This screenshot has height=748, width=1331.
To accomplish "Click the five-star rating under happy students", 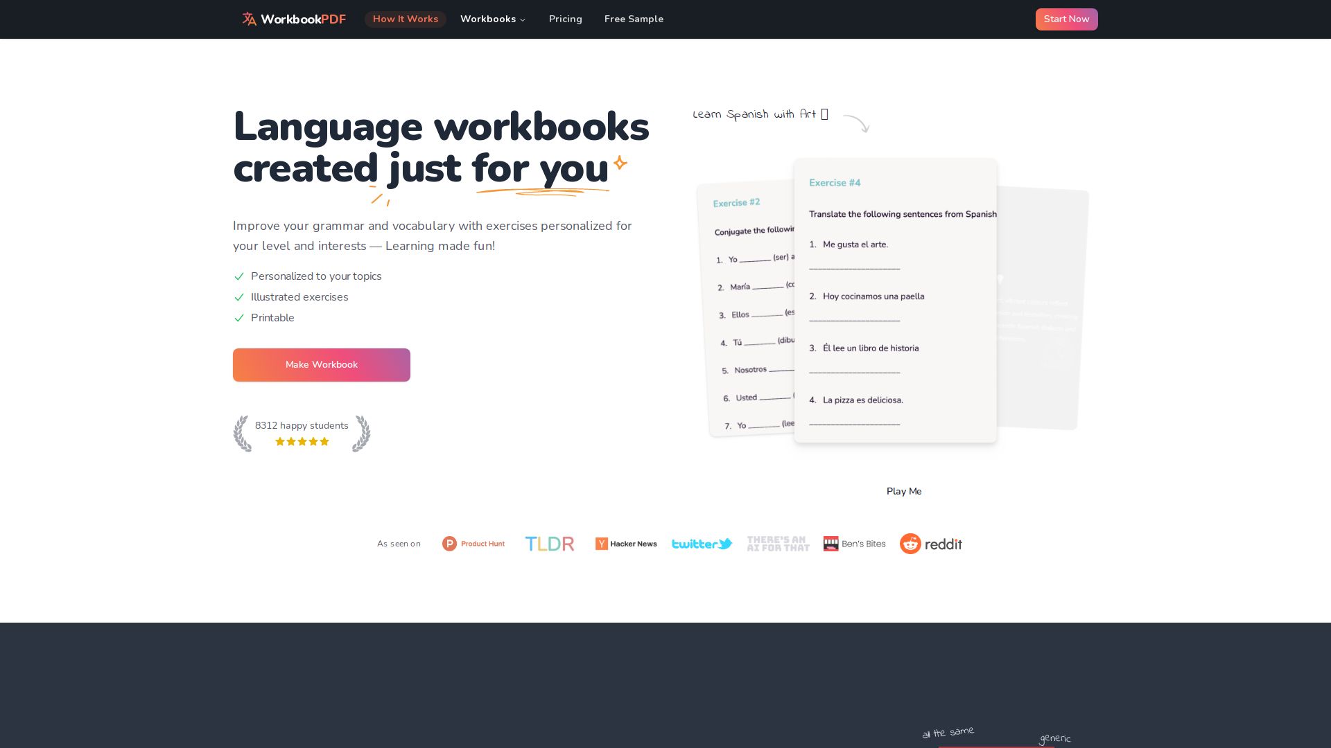I will click(302, 441).
